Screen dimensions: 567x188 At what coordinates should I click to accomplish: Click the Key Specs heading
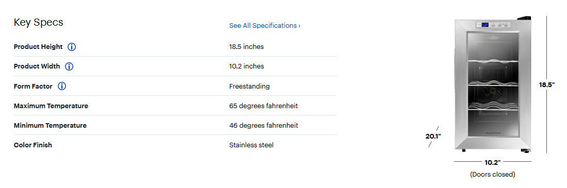click(x=38, y=22)
